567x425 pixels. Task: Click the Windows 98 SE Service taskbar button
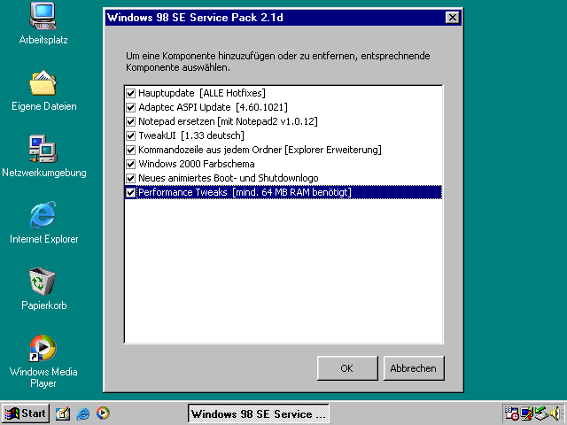tap(258, 413)
